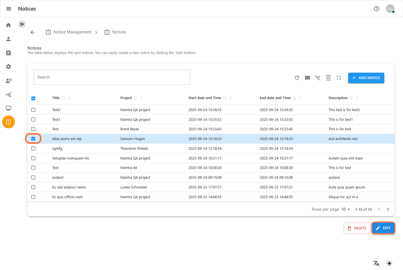The height and width of the screenshot is (270, 403).
Task: Toggle the select-all header checkbox
Action: 33,98
